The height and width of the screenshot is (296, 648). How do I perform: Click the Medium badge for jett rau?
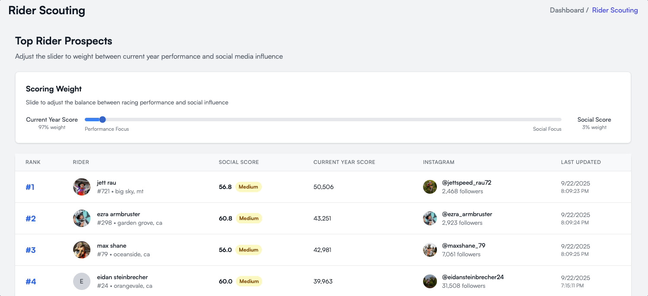pyautogui.click(x=249, y=187)
